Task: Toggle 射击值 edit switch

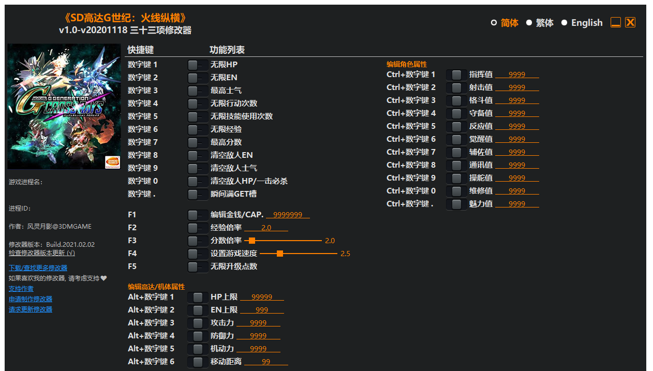Action: pos(456,87)
